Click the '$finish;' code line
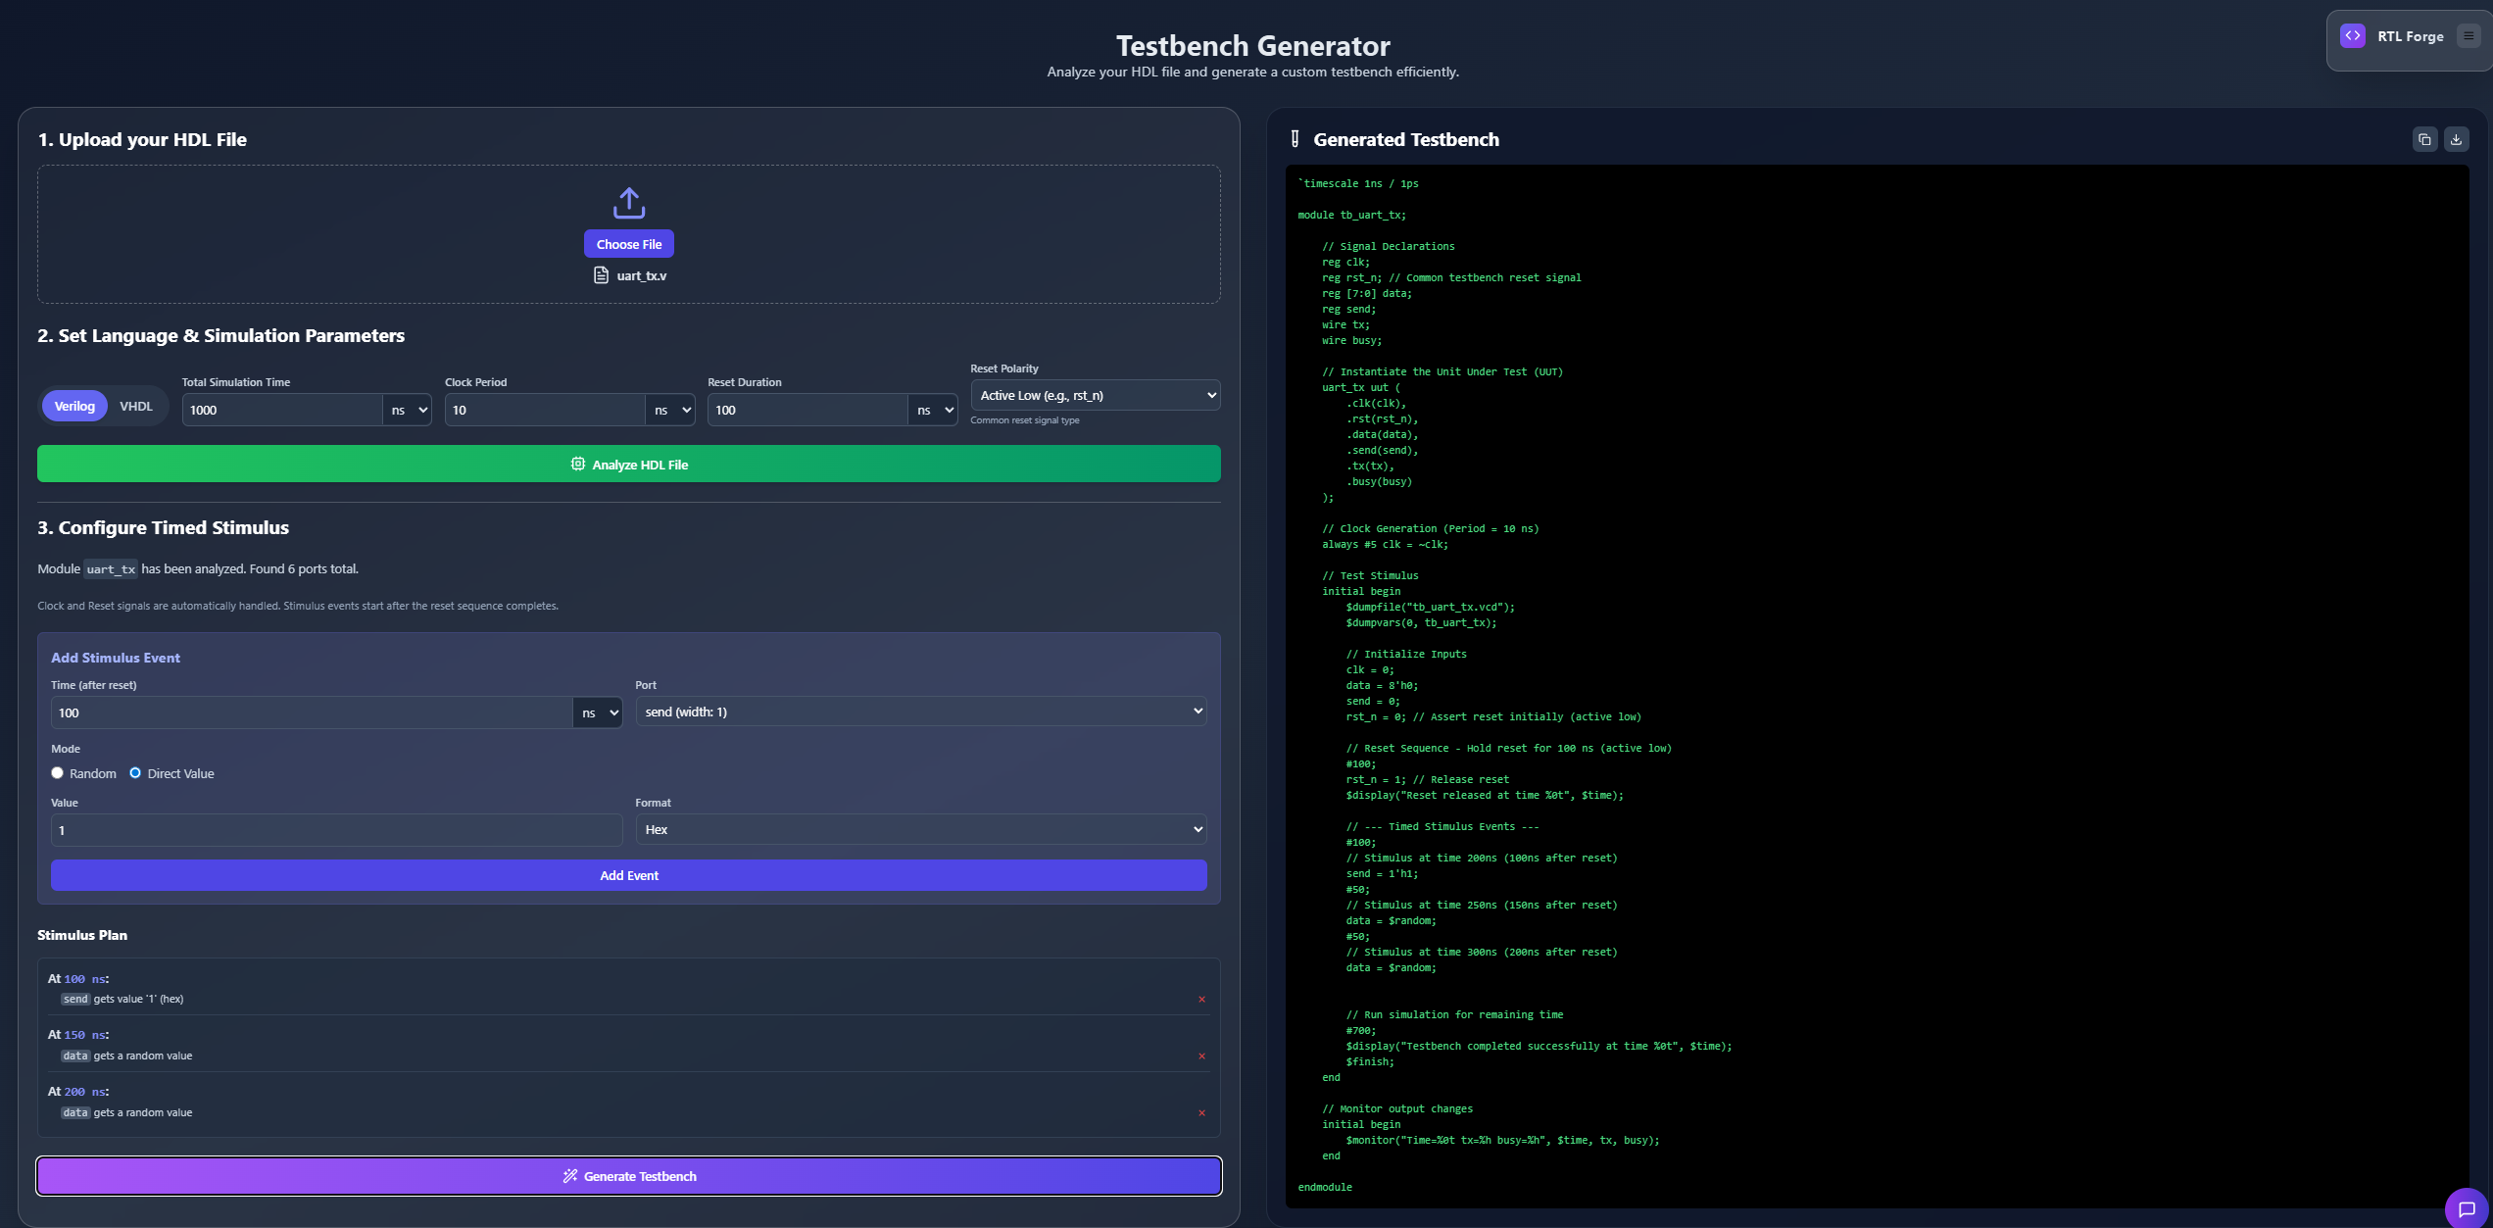Image resolution: width=2493 pixels, height=1228 pixels. click(x=1370, y=1061)
